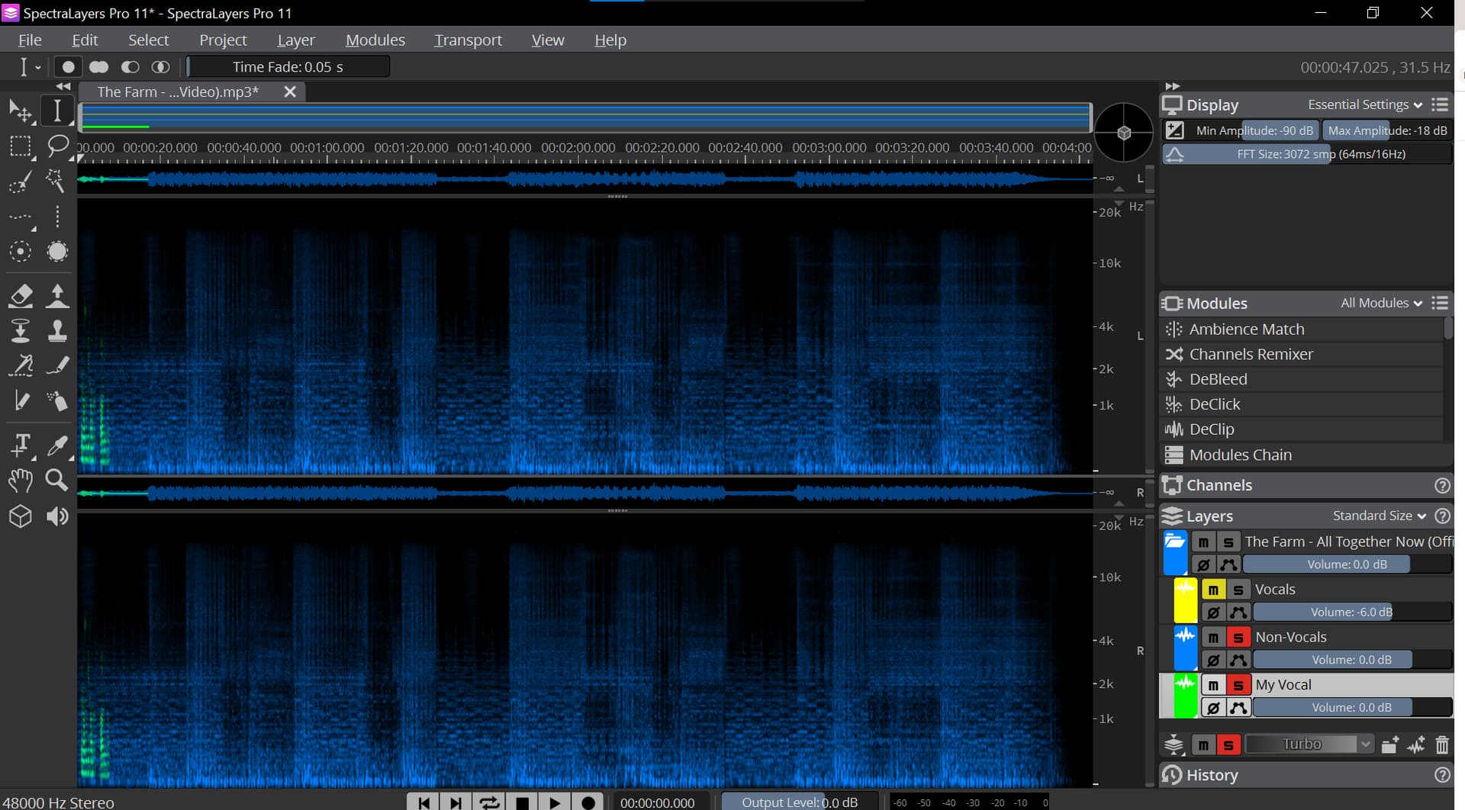Select the Eraser tool
The height and width of the screenshot is (810, 1465).
tap(20, 295)
